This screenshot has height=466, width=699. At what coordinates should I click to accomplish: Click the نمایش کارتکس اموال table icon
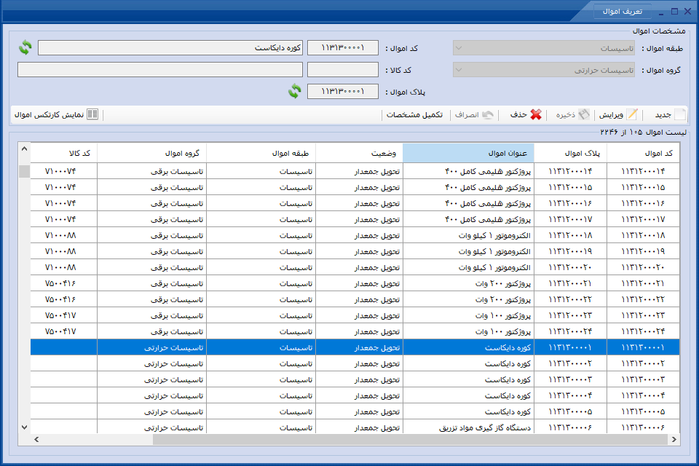tap(92, 114)
